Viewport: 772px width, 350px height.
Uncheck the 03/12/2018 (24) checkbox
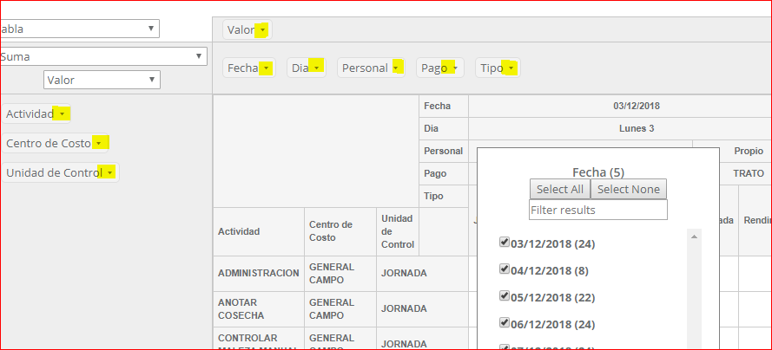click(x=504, y=242)
